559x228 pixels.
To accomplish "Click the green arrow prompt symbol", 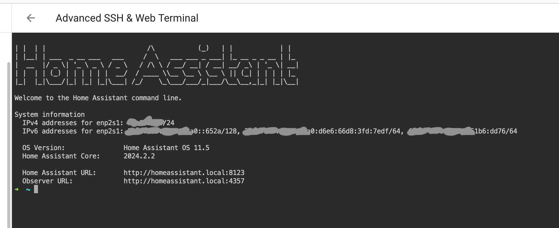I will 17,189.
